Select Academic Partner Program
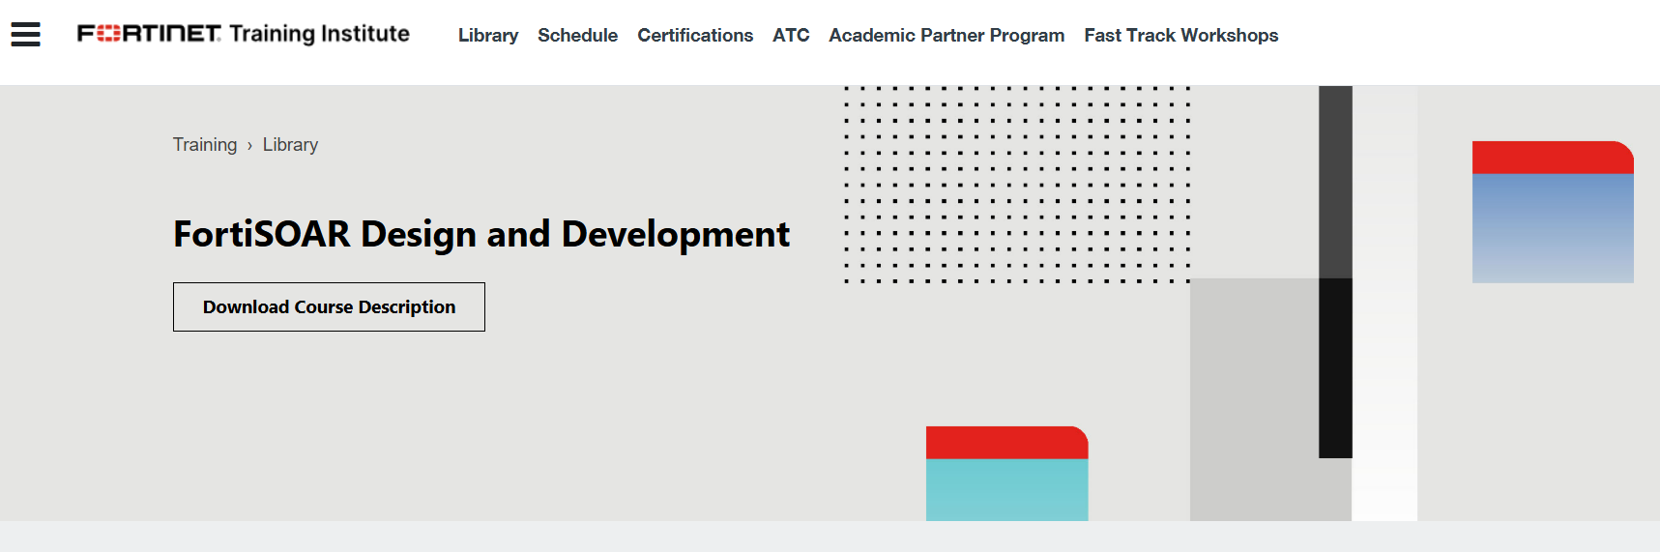The image size is (1660, 552). click(x=946, y=35)
